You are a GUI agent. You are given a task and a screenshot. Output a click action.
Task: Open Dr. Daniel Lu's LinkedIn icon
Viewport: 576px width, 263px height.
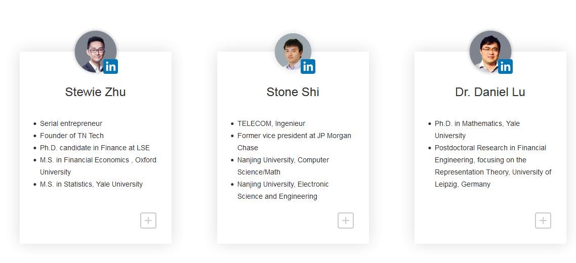click(x=505, y=66)
